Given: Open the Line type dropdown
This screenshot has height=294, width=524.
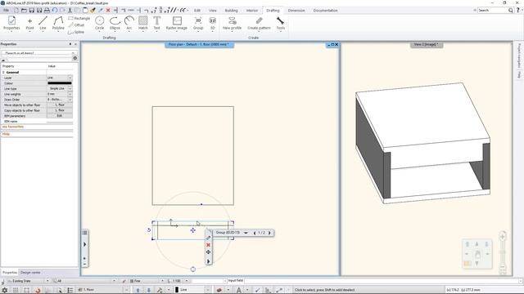Looking at the screenshot, I should (x=70, y=89).
